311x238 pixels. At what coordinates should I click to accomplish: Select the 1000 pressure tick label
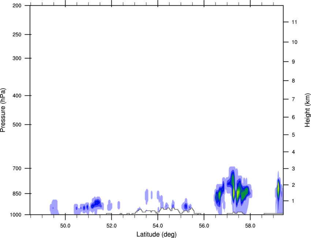click(16, 215)
